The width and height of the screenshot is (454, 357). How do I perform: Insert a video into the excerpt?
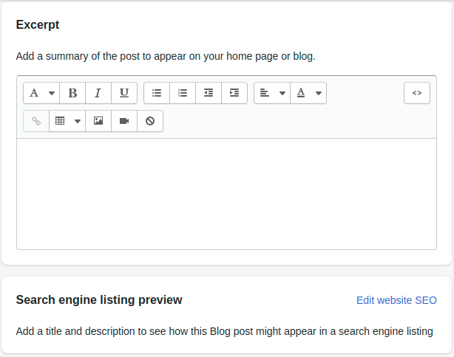[124, 121]
